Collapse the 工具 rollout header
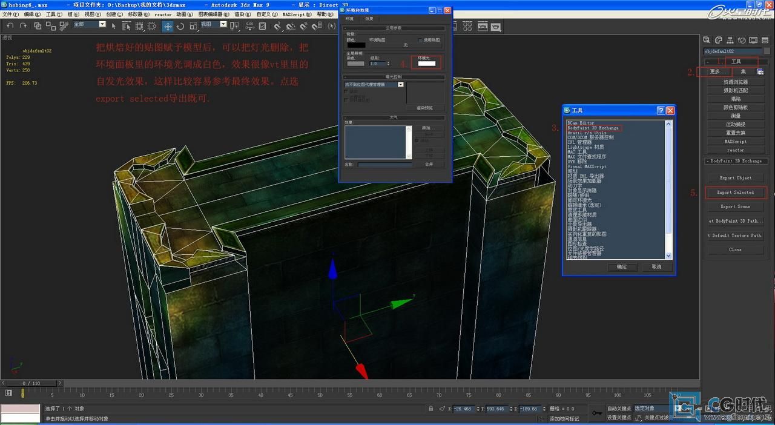 pyautogui.click(x=735, y=62)
